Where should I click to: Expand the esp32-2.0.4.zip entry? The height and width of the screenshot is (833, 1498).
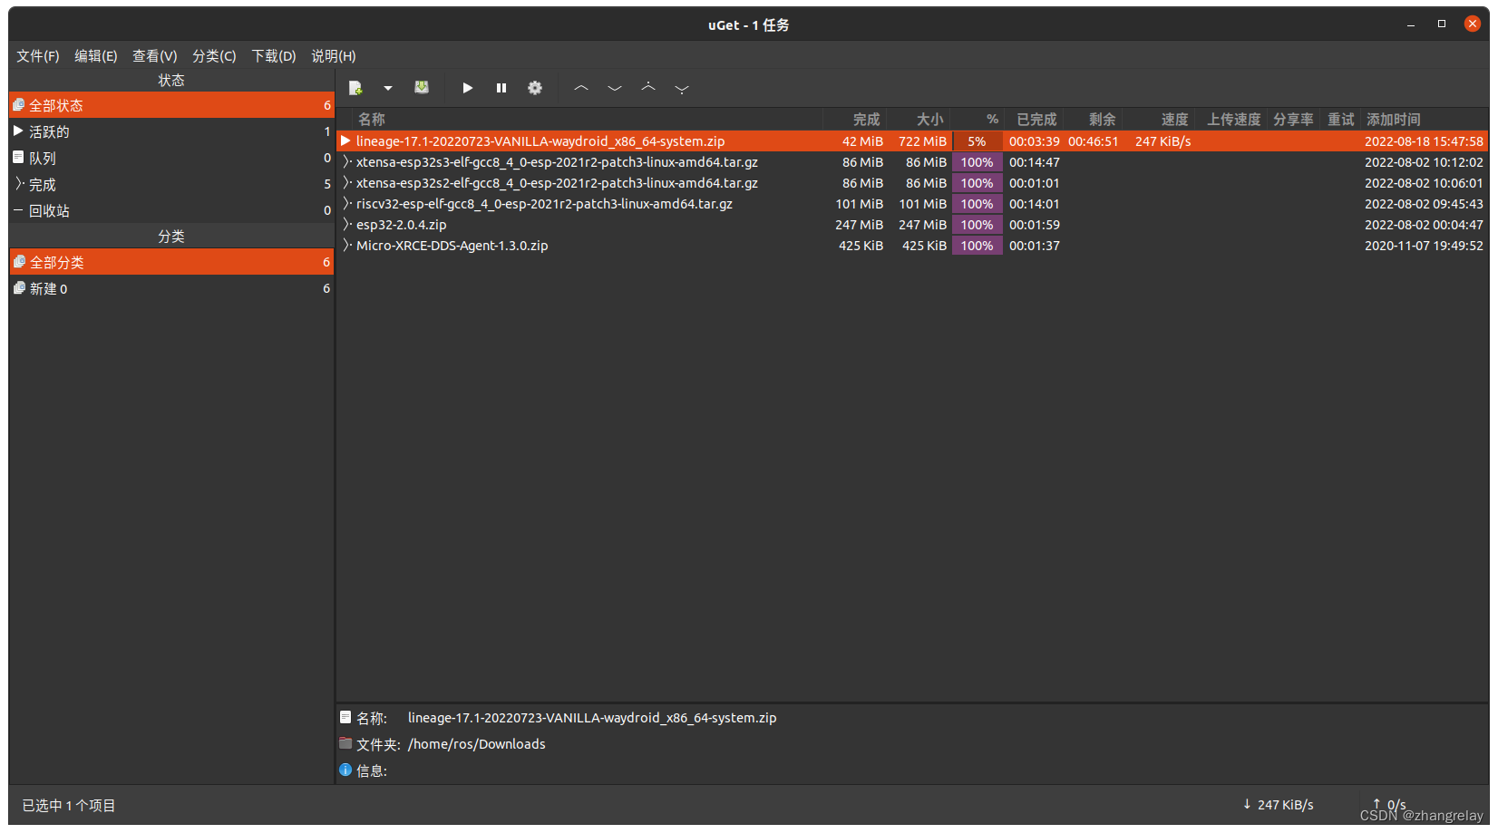pos(347,224)
